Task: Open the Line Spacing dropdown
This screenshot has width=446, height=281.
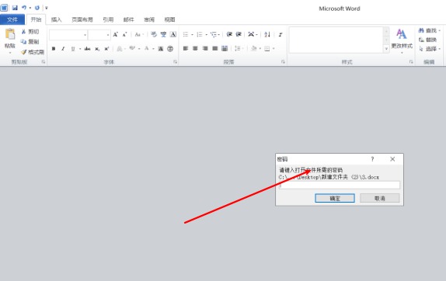Action: click(239, 49)
